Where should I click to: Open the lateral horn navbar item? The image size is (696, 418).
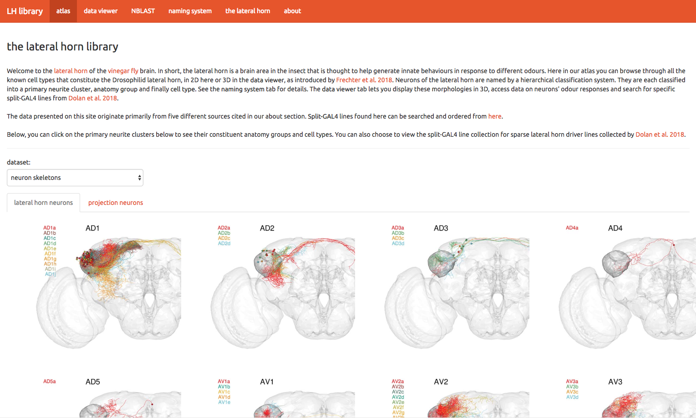[x=248, y=11]
